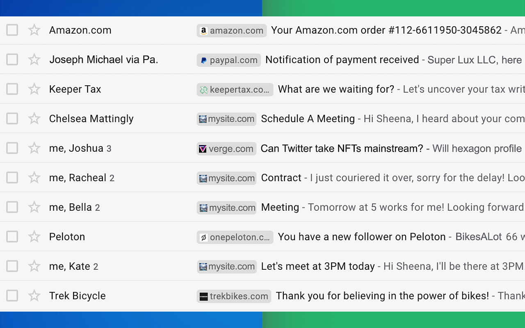
Task: Click the onepeloton domain badge
Action: coord(235,237)
